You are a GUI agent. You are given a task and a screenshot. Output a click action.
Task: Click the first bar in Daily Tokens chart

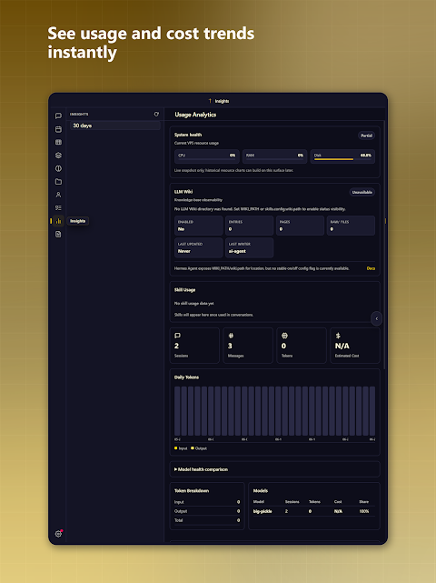pos(177,411)
